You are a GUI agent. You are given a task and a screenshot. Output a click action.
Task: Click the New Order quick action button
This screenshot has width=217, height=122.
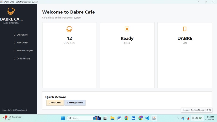(x=55, y=103)
